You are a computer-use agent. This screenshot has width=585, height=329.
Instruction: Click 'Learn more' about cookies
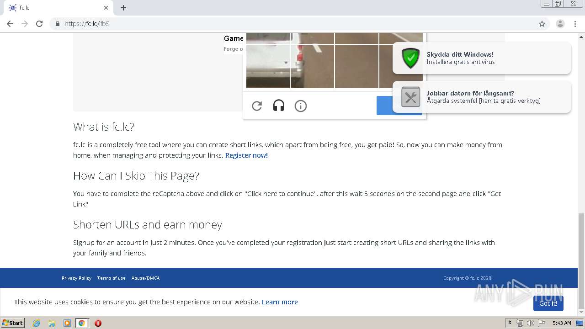pyautogui.click(x=280, y=302)
